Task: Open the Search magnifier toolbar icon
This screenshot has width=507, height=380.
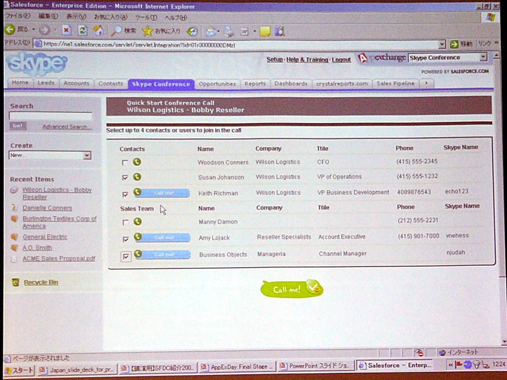Action: pos(116,30)
